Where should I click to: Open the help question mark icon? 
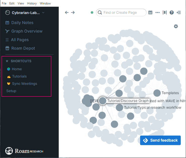(172, 12)
